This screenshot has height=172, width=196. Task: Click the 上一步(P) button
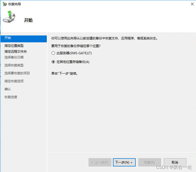100,162
